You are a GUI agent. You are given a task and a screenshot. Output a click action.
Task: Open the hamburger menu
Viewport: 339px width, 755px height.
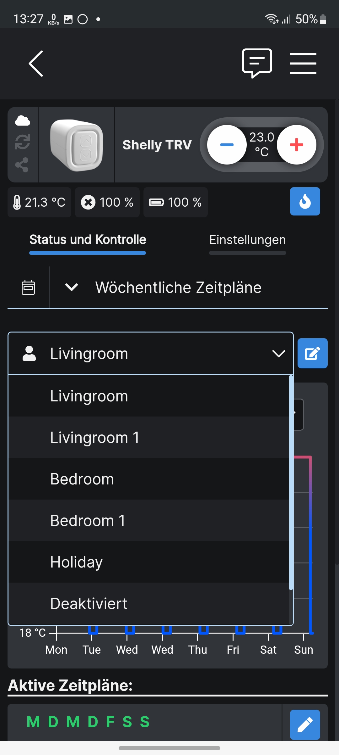[303, 64]
